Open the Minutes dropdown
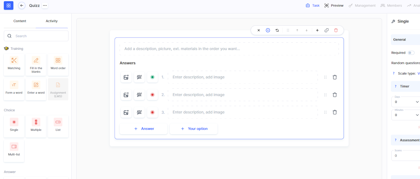This screenshot has height=179, width=420. [x=406, y=115]
